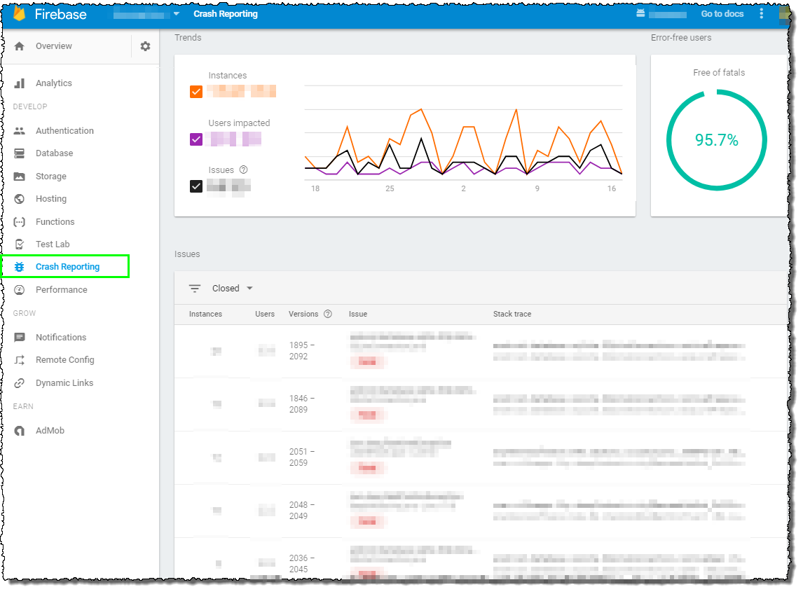Click the filter list icon
The image size is (803, 594).
[x=195, y=289]
